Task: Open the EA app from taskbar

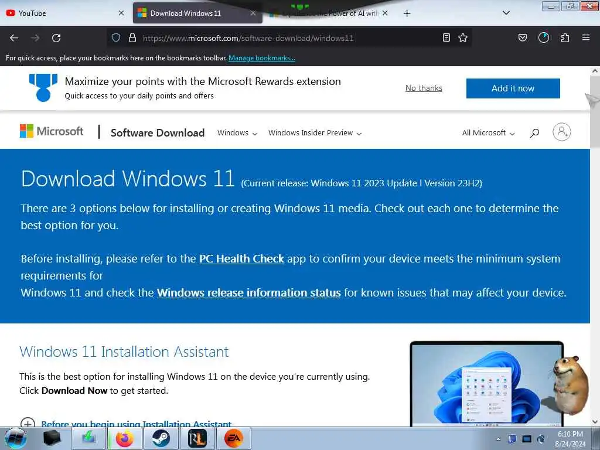Action: point(234,438)
